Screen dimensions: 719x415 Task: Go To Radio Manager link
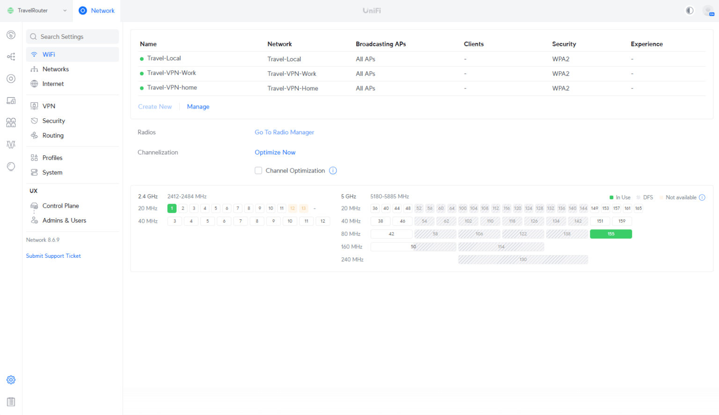[x=284, y=132]
